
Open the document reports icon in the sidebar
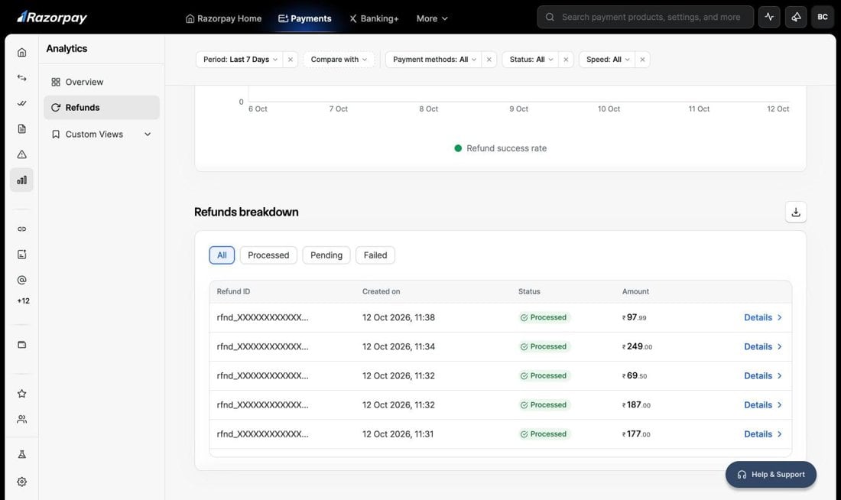click(21, 128)
